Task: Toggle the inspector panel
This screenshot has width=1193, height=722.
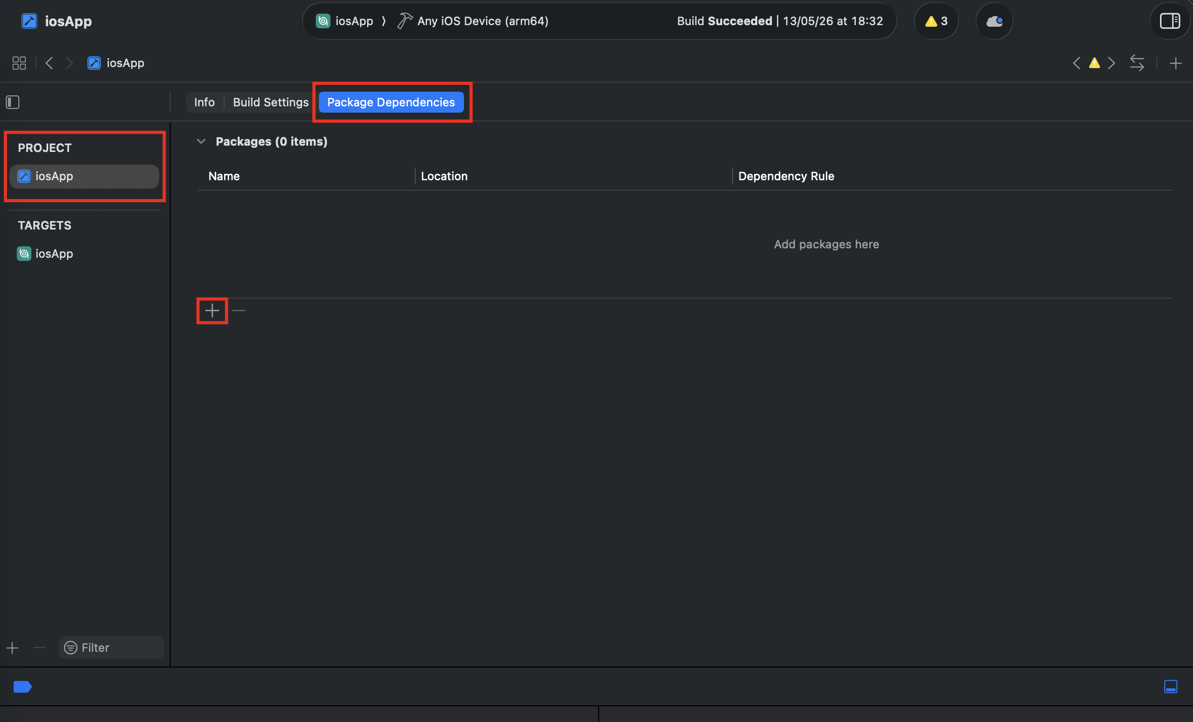Action: pyautogui.click(x=1170, y=21)
